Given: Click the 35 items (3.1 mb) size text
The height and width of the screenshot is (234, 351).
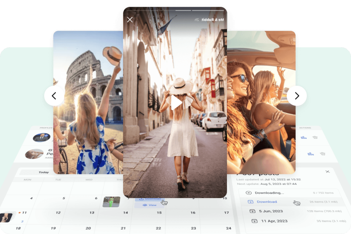Looking at the screenshot, I should coord(331,221).
